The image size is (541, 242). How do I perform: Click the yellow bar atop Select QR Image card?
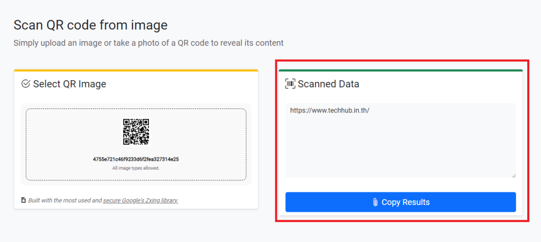tap(136, 70)
